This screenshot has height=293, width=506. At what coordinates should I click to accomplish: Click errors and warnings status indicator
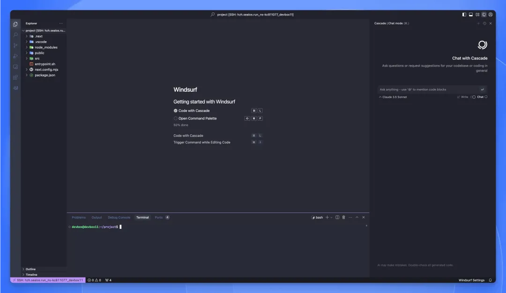pos(94,280)
